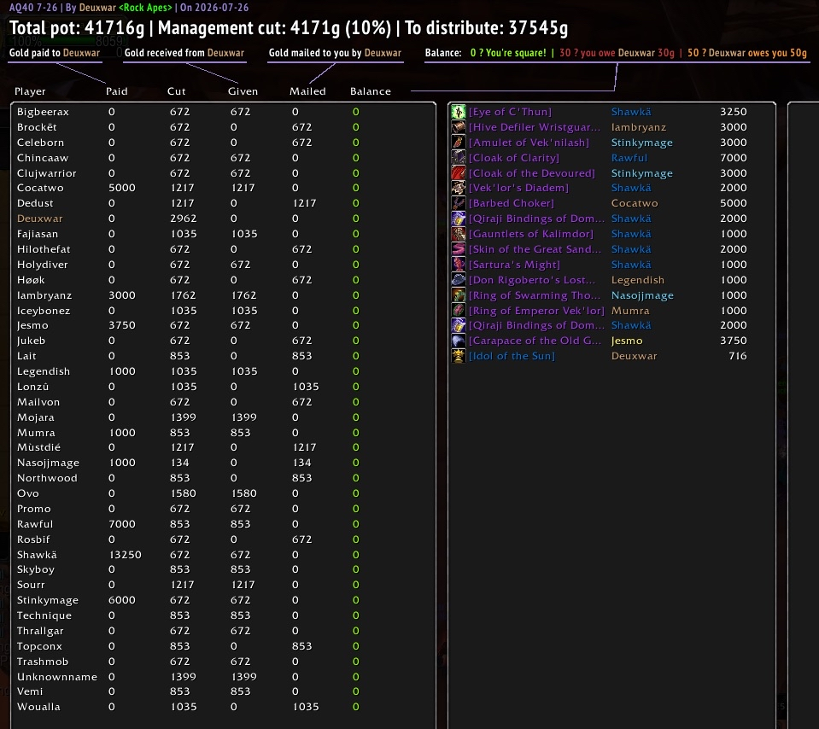Select the Mailed column header
Viewport: 819px width, 729px height.
[307, 91]
